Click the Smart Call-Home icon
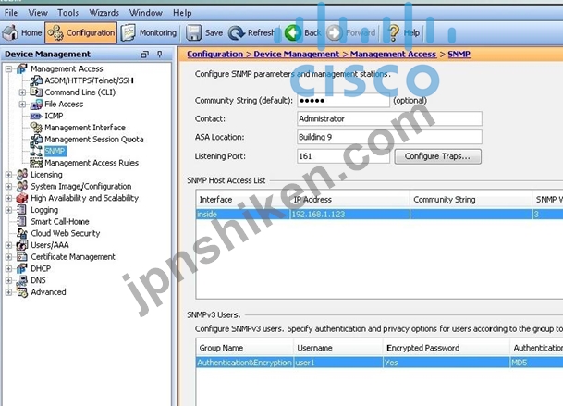This screenshot has width=563, height=406. tap(22, 221)
